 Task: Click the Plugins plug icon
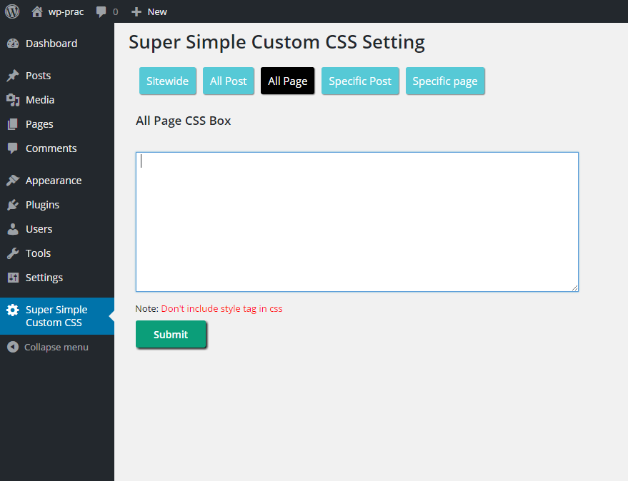click(13, 205)
